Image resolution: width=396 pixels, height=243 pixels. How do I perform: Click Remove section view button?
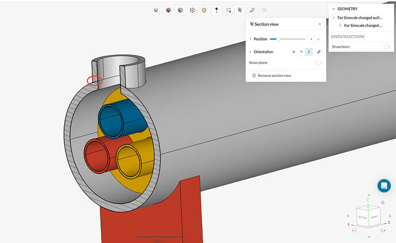point(271,76)
